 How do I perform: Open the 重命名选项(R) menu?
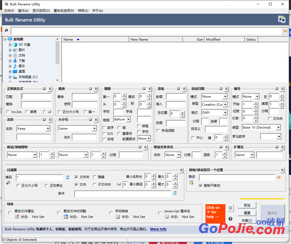point(64,11)
